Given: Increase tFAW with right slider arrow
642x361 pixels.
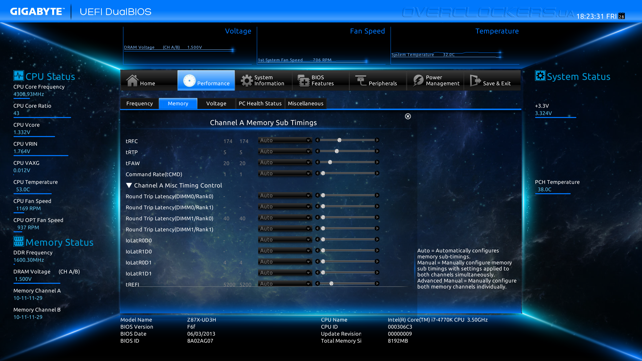Looking at the screenshot, I should pyautogui.click(x=377, y=162).
